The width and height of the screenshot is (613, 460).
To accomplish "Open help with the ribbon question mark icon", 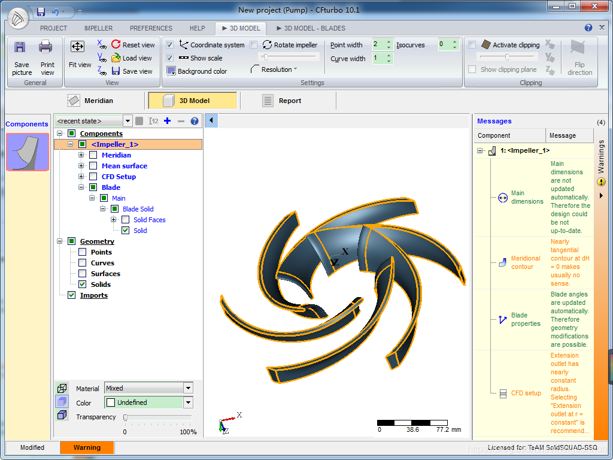I will [x=588, y=28].
